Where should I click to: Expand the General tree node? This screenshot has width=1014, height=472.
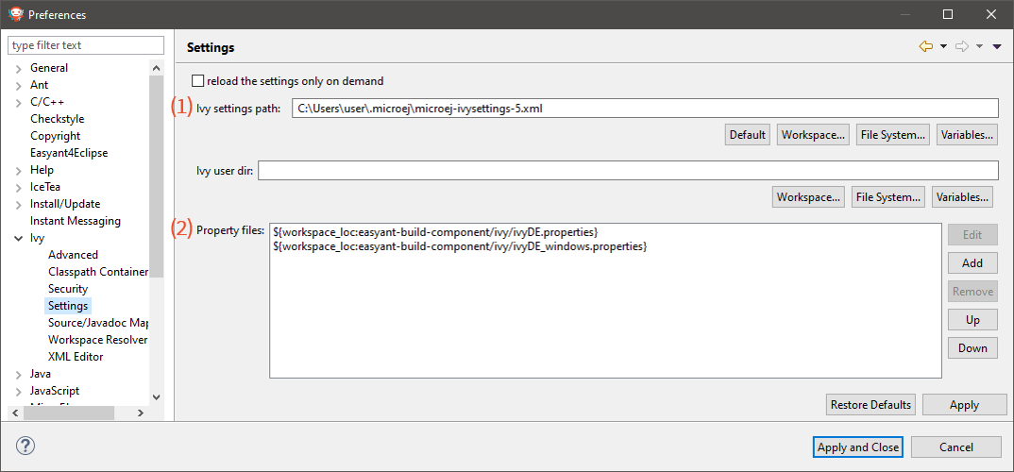18,68
